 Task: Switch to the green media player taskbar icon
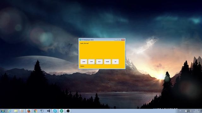[62, 111]
